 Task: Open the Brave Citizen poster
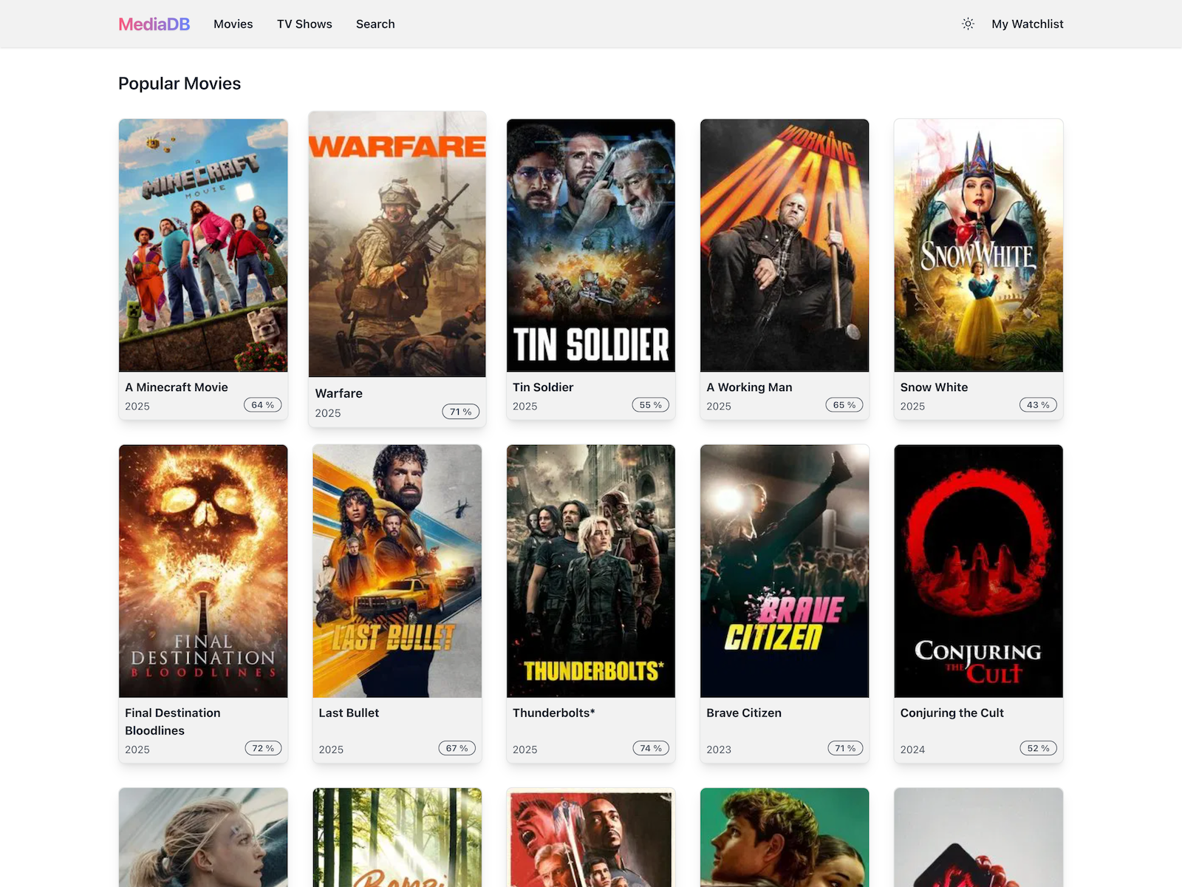(785, 571)
